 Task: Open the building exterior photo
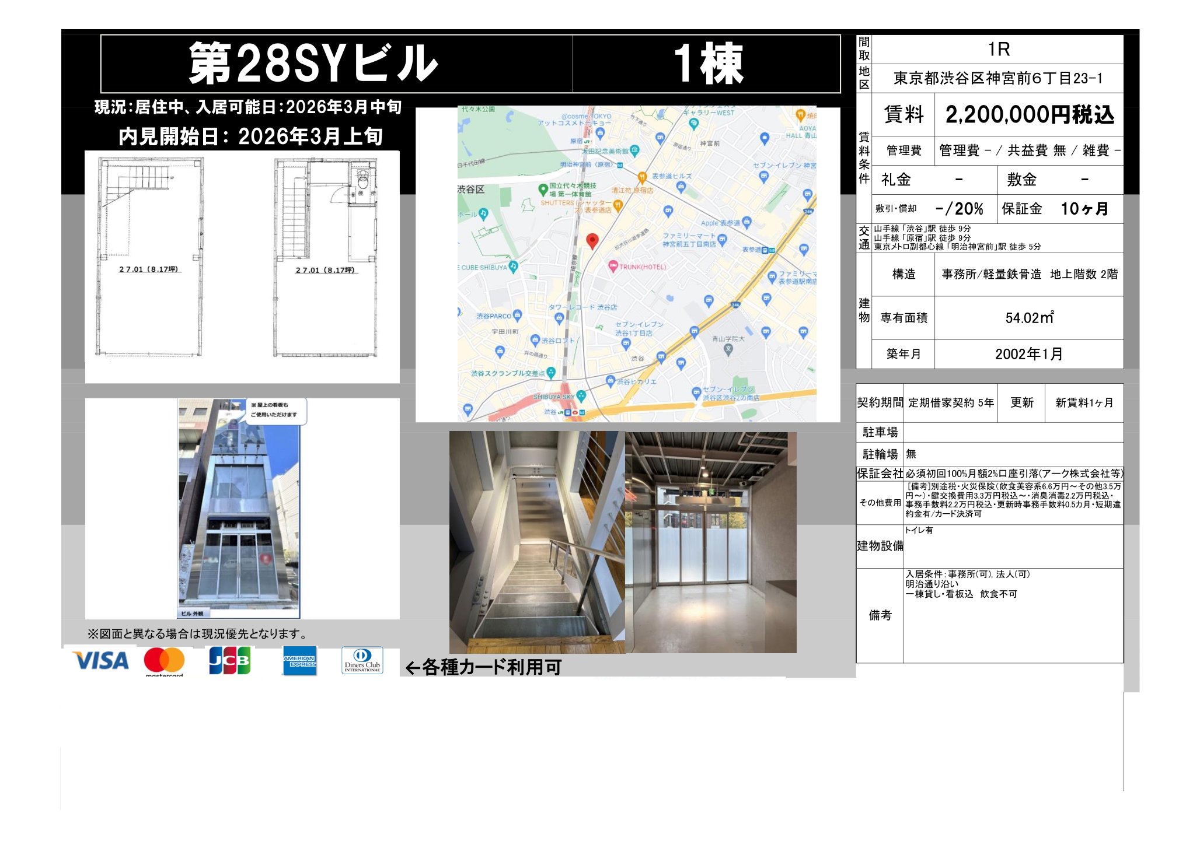pos(239,508)
